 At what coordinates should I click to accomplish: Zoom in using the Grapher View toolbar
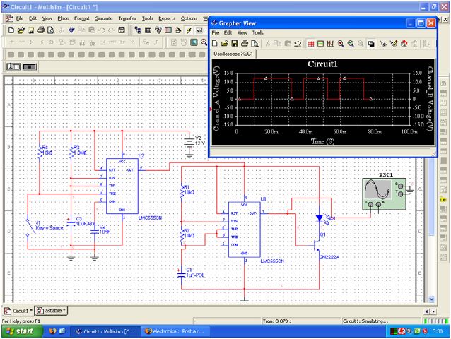point(341,43)
